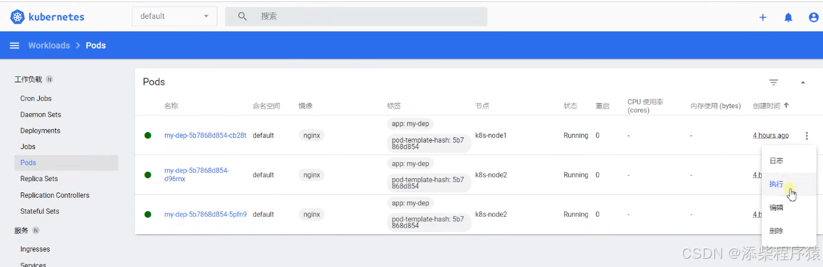Open Cron Jobs in sidebar
This screenshot has height=267, width=823.
[36, 99]
